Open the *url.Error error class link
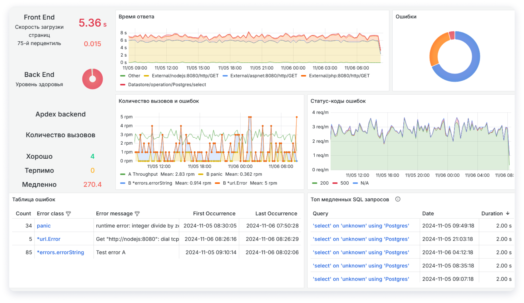Screen dimensions: 524x303 (x=49, y=239)
